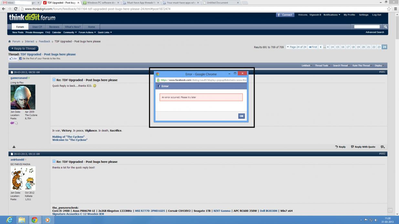Switch to the What's New? tab

(73, 27)
